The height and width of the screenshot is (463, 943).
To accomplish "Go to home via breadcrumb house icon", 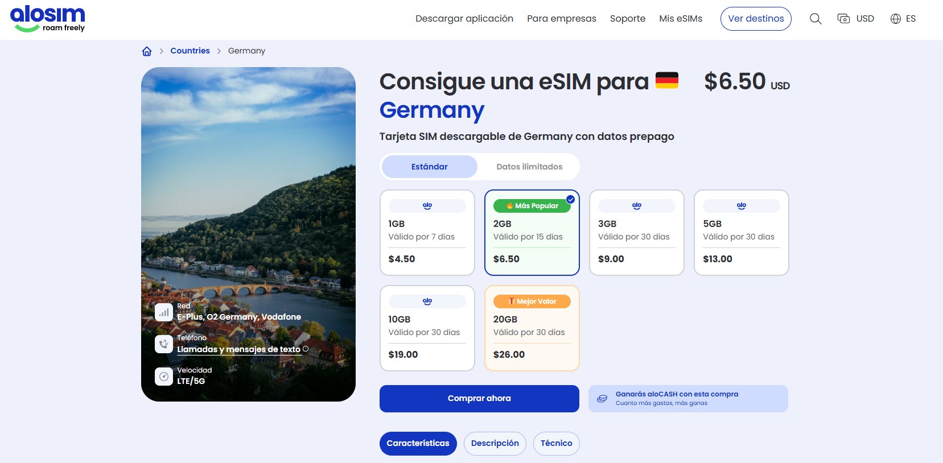I will click(x=147, y=51).
